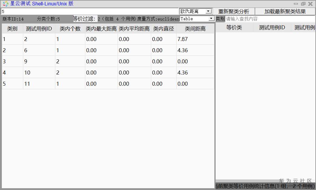Select test case ID 6 cell
Image resolution: width=316 pixels, height=190 pixels.
click(39, 50)
